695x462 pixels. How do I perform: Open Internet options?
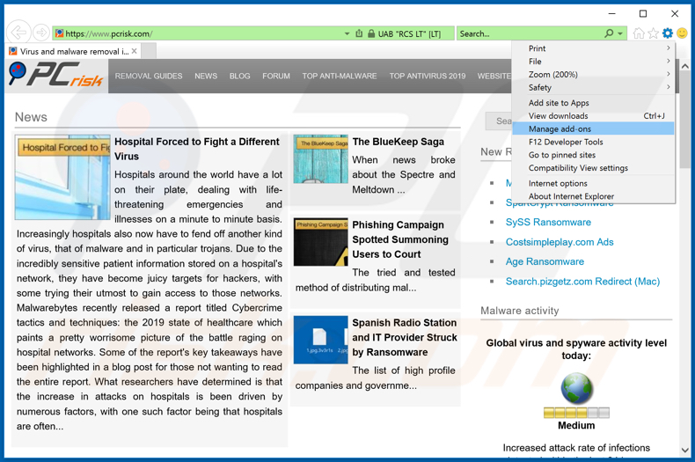click(x=593, y=184)
